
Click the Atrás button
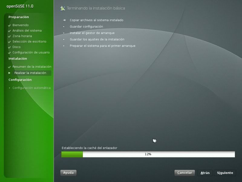205,173
